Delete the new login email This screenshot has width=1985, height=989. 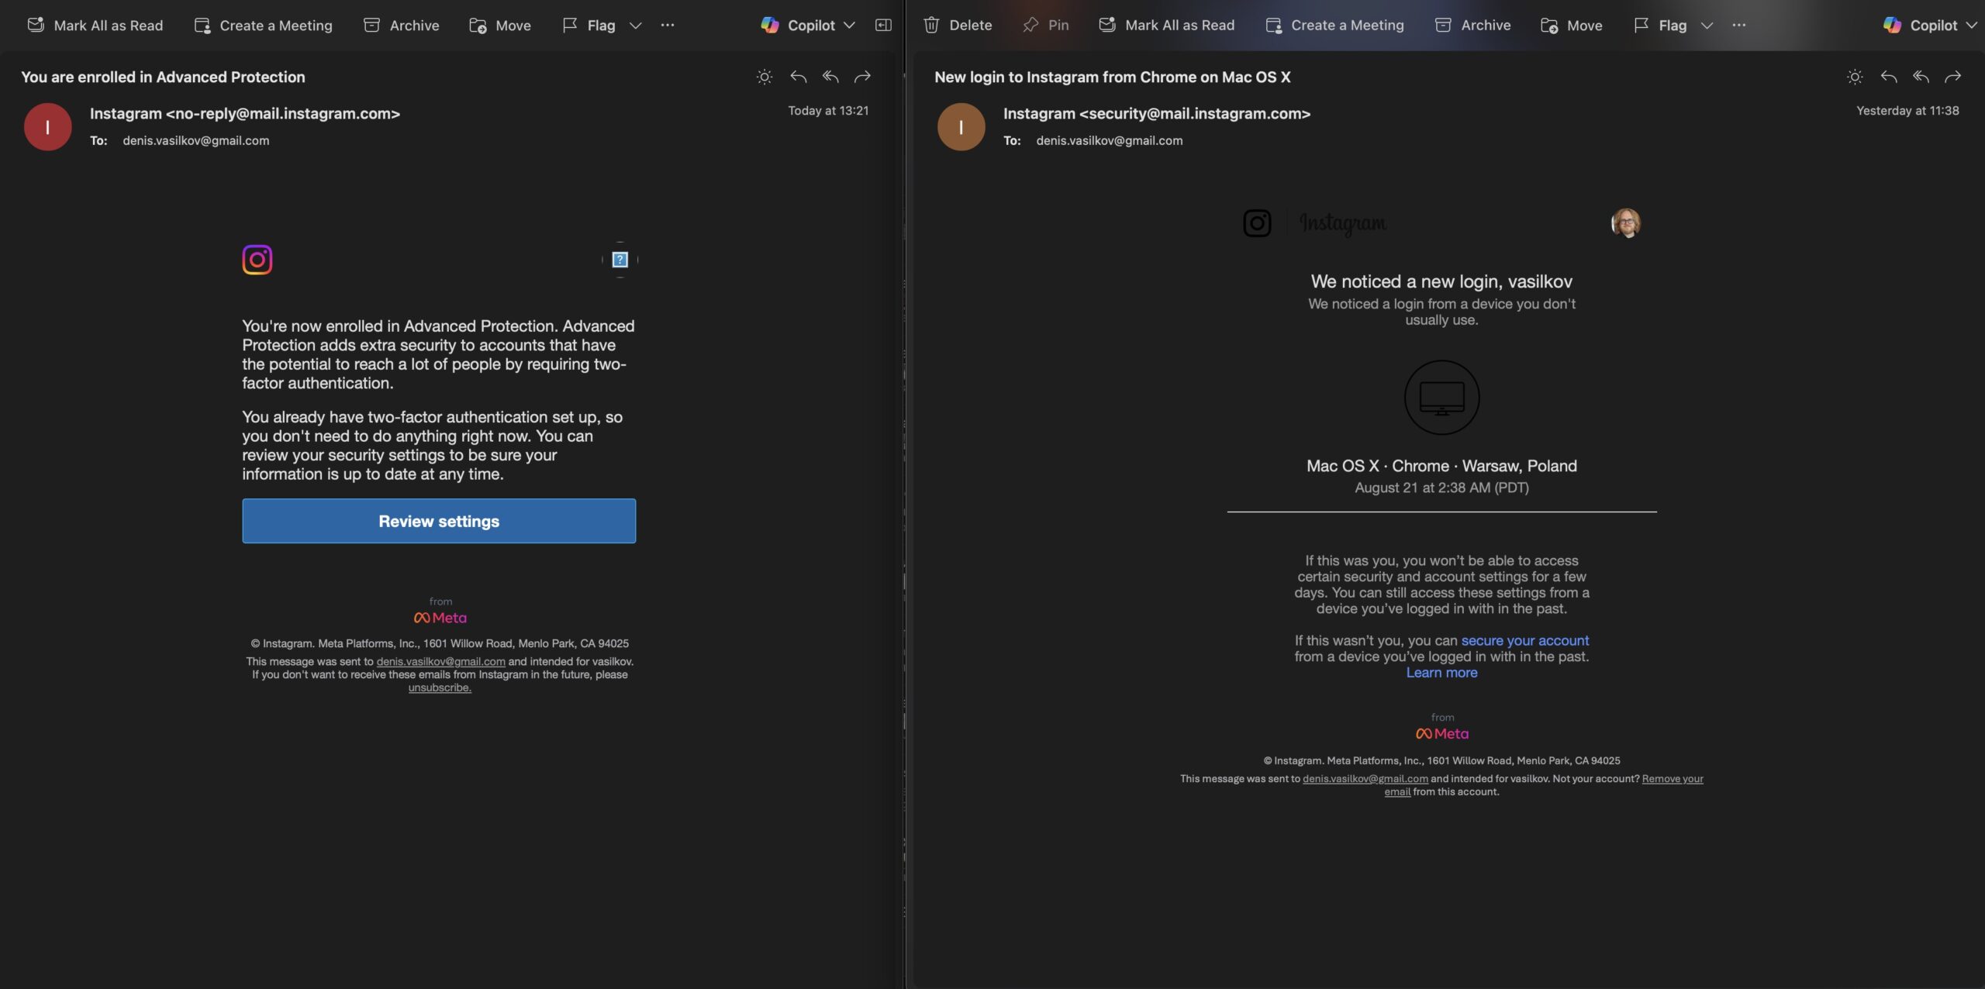(958, 26)
